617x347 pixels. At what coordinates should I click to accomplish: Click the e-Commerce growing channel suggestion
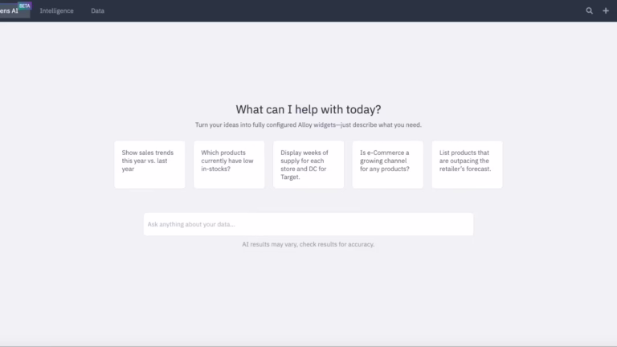coord(387,164)
